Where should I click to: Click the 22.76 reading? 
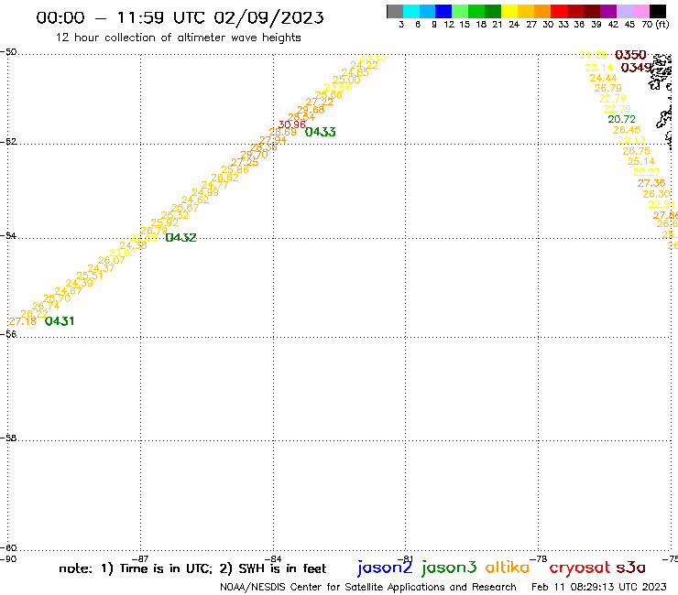point(613,99)
